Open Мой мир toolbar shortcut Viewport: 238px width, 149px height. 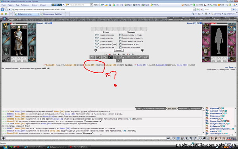pyautogui.click(x=118, y=5)
